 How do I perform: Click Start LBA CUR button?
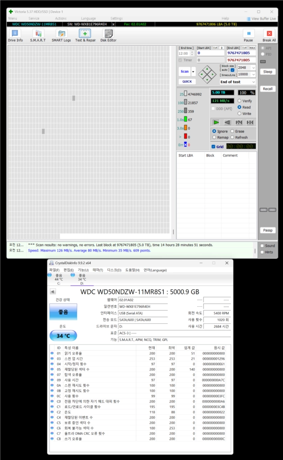215,48
